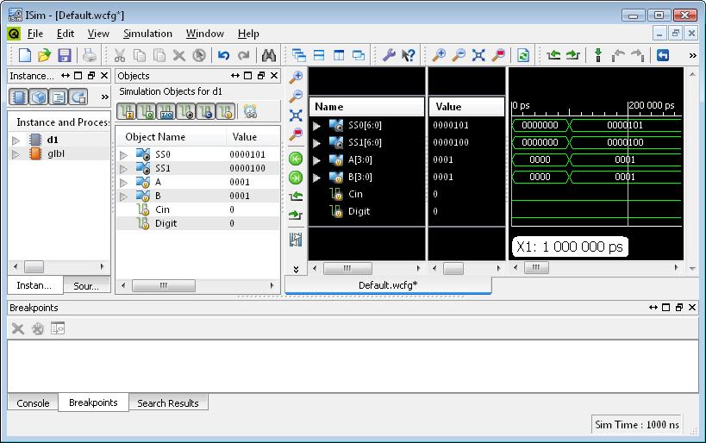Click the waveform horizontal scrollbar thumb

click(535, 268)
